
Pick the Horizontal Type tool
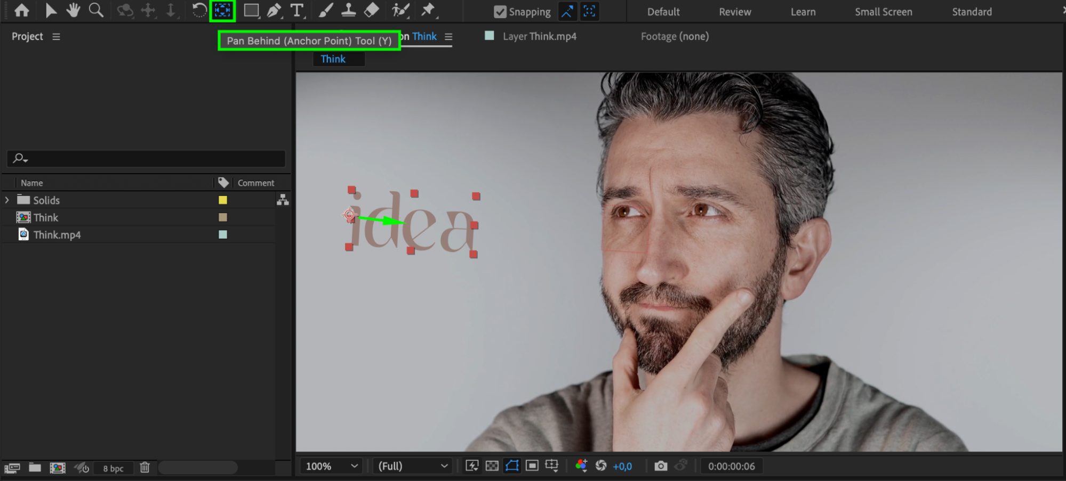coord(296,11)
